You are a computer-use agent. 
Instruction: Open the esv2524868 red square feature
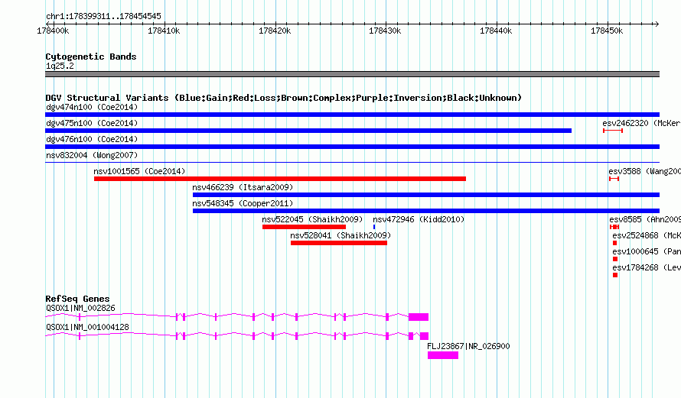point(614,243)
